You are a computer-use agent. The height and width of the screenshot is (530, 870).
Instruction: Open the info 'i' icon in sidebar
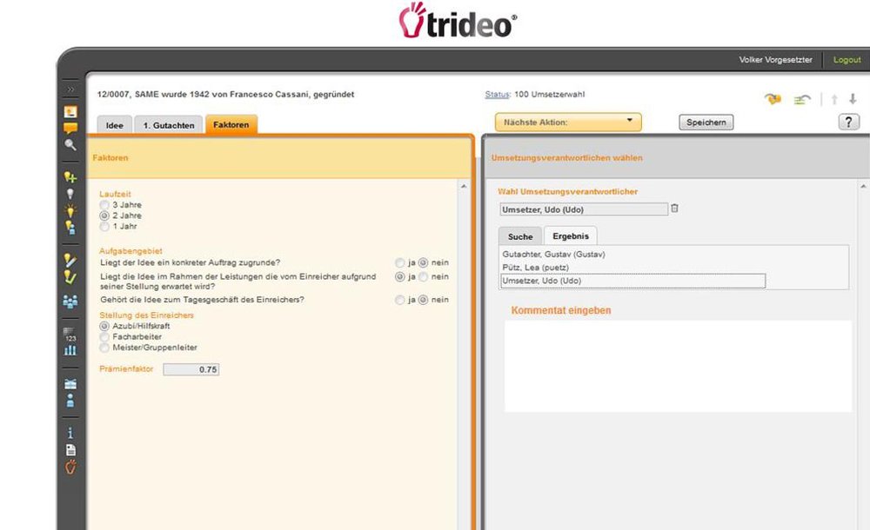tap(70, 433)
